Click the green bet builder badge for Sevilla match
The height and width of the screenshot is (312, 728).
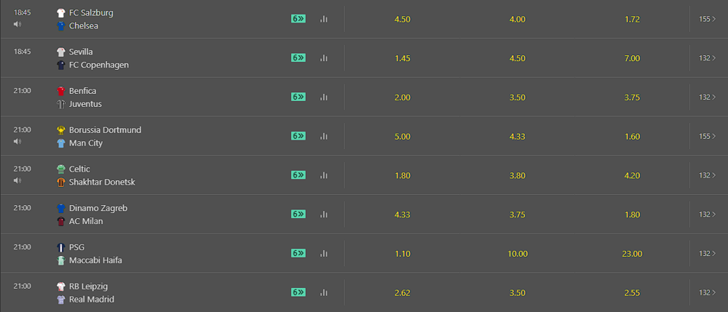click(x=298, y=58)
